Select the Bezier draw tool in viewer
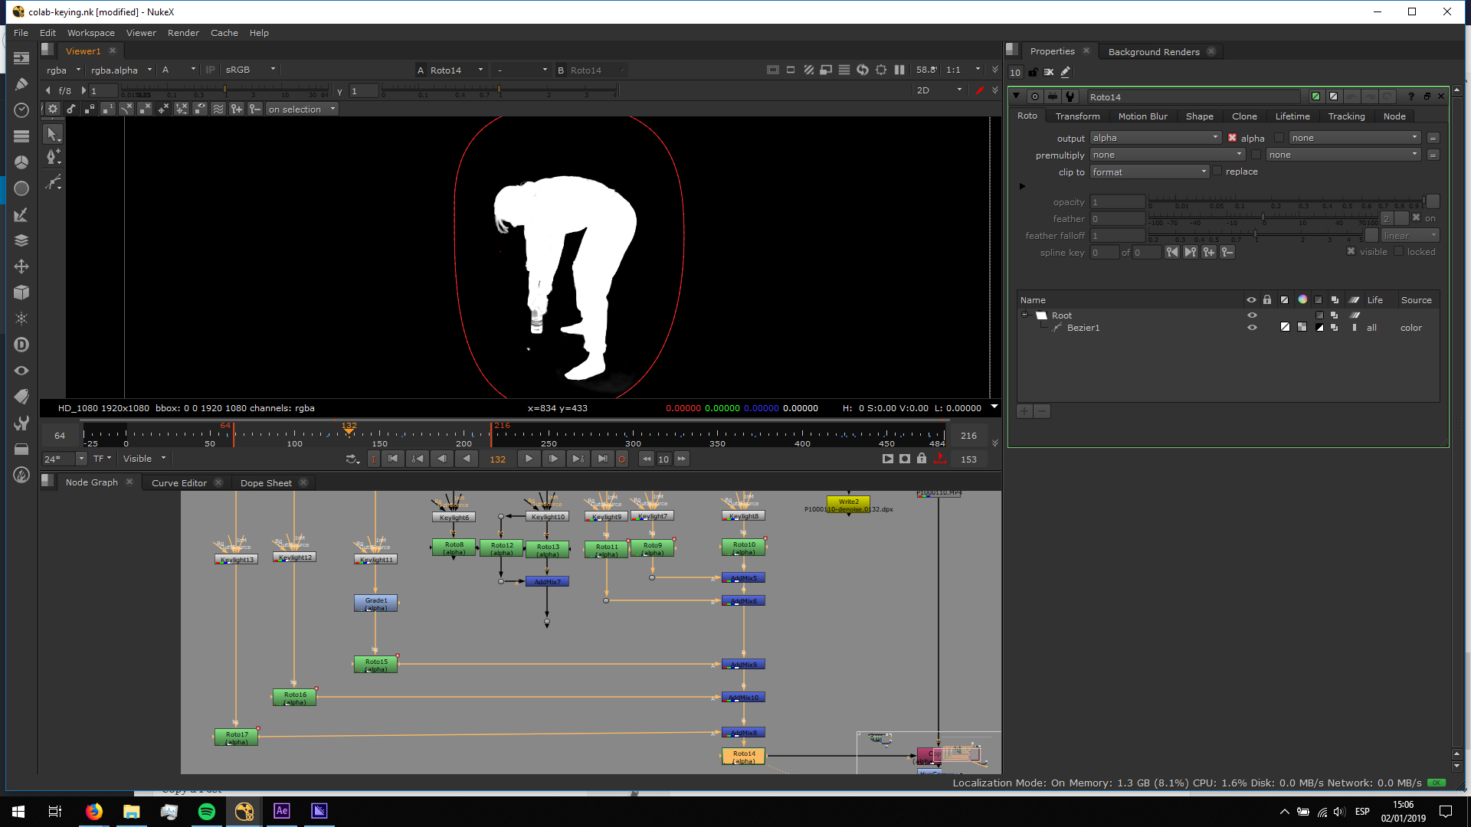 click(x=53, y=182)
